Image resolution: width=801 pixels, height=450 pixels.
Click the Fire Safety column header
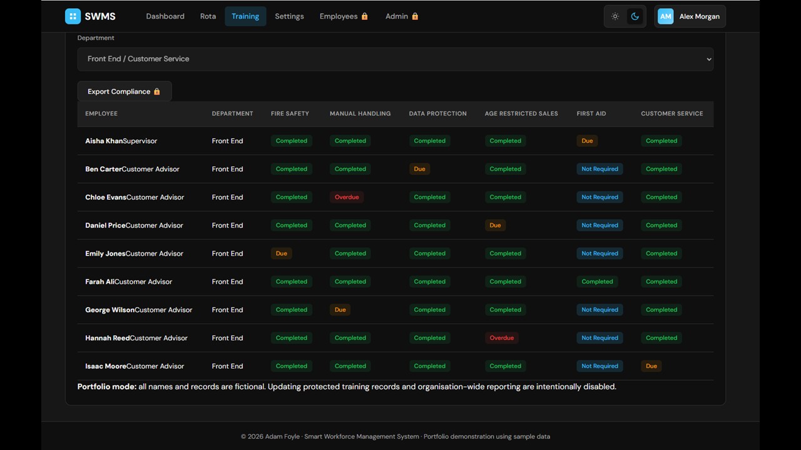pos(290,114)
